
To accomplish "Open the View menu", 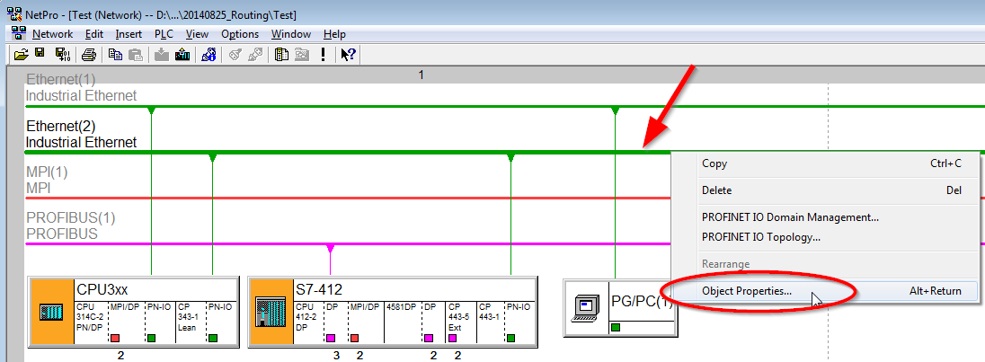I will [197, 34].
